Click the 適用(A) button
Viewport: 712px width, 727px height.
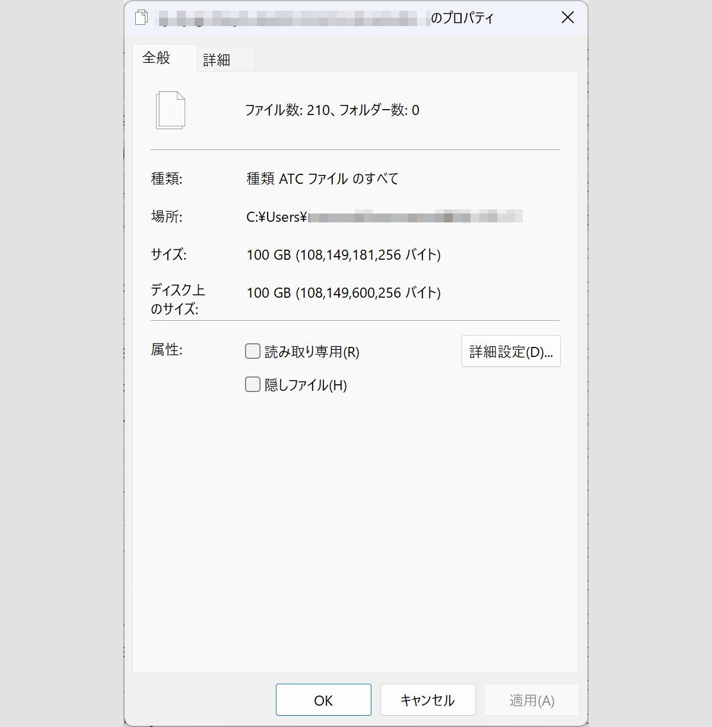(532, 700)
